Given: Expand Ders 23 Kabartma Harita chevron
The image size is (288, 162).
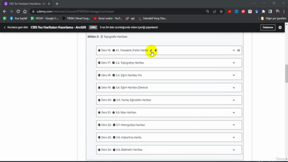Looking at the screenshot, I should pyautogui.click(x=234, y=137).
